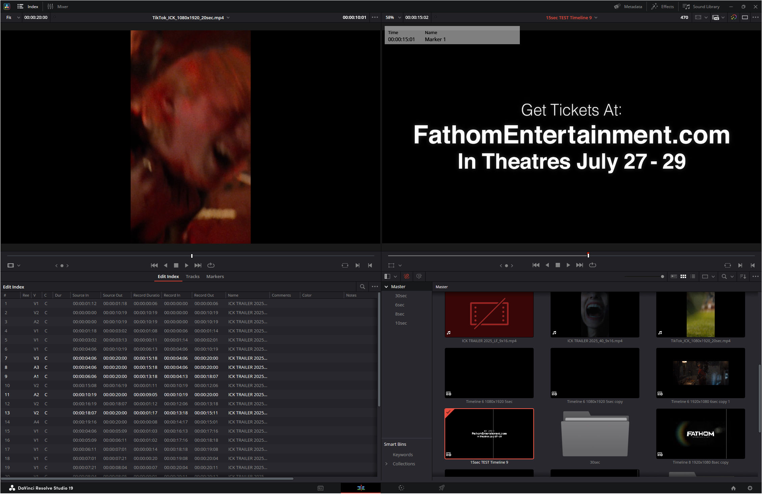Click the source viewer options three-dot menu
The width and height of the screenshot is (762, 494).
(x=375, y=18)
